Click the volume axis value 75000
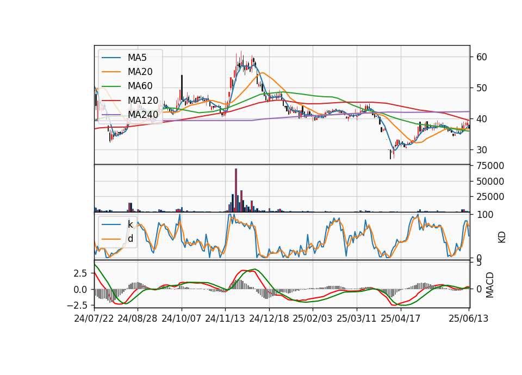The height and width of the screenshot is (375, 522). (490, 166)
